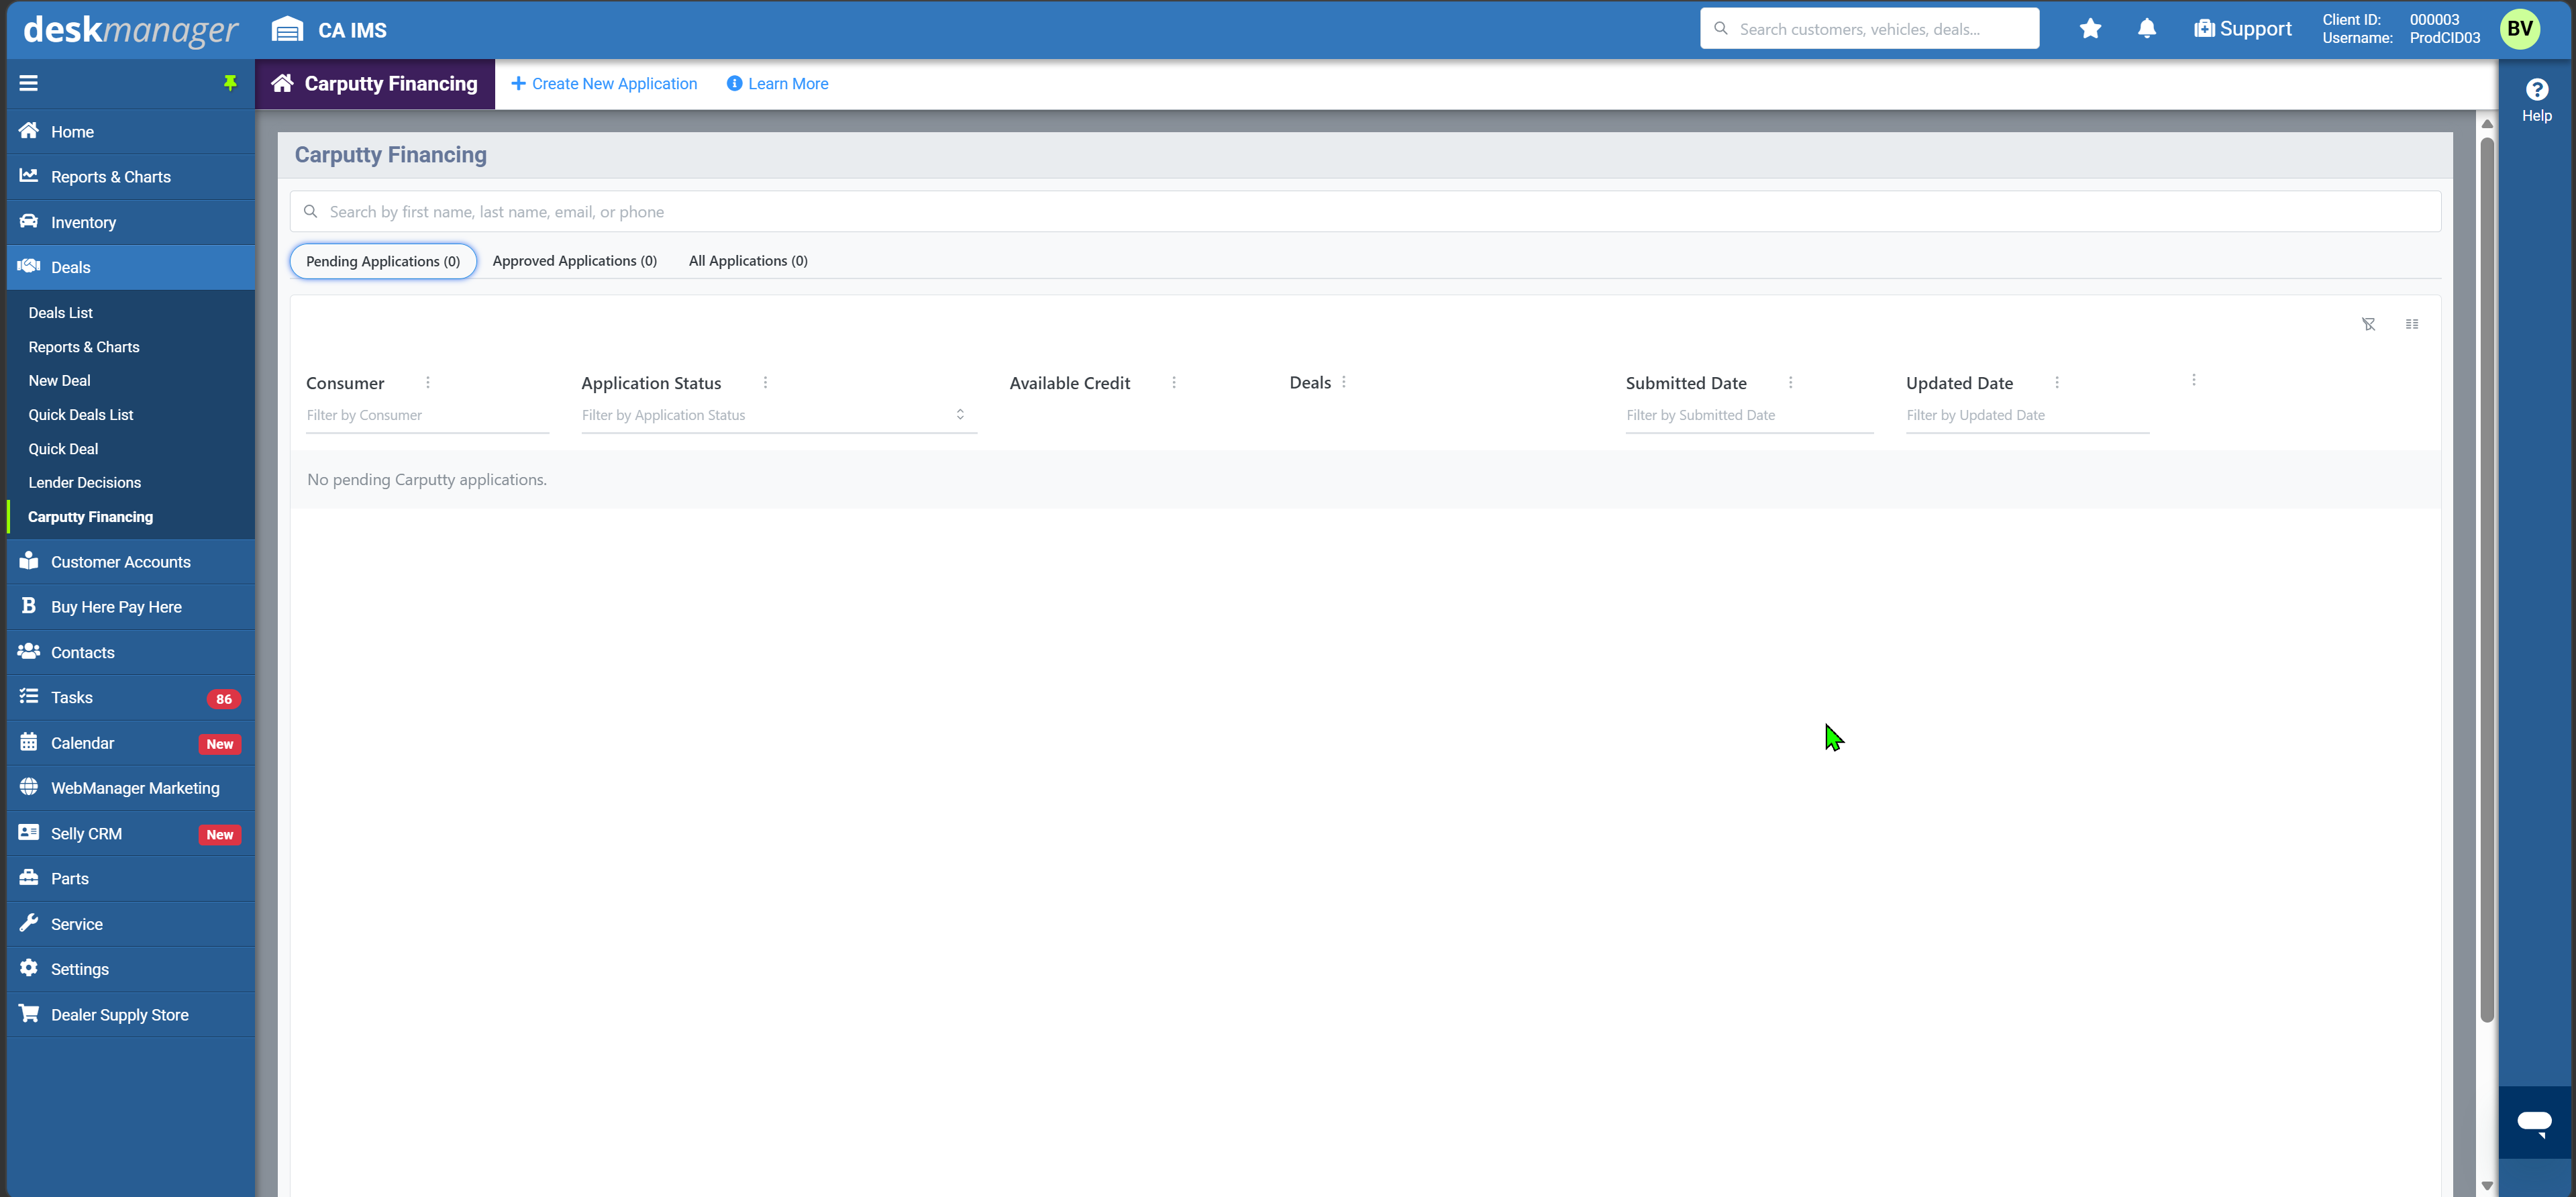Open Parts in the sidebar
Viewport: 2576px width, 1197px height.
coord(131,879)
